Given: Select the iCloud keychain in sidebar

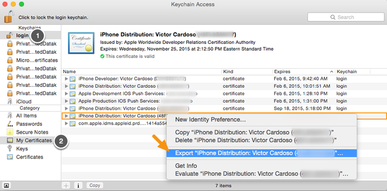Looking at the screenshot, I should pyautogui.click(x=24, y=102).
